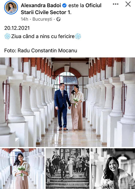Open Oficiul Starii Civile Sector 1 location

[x=61, y=9]
